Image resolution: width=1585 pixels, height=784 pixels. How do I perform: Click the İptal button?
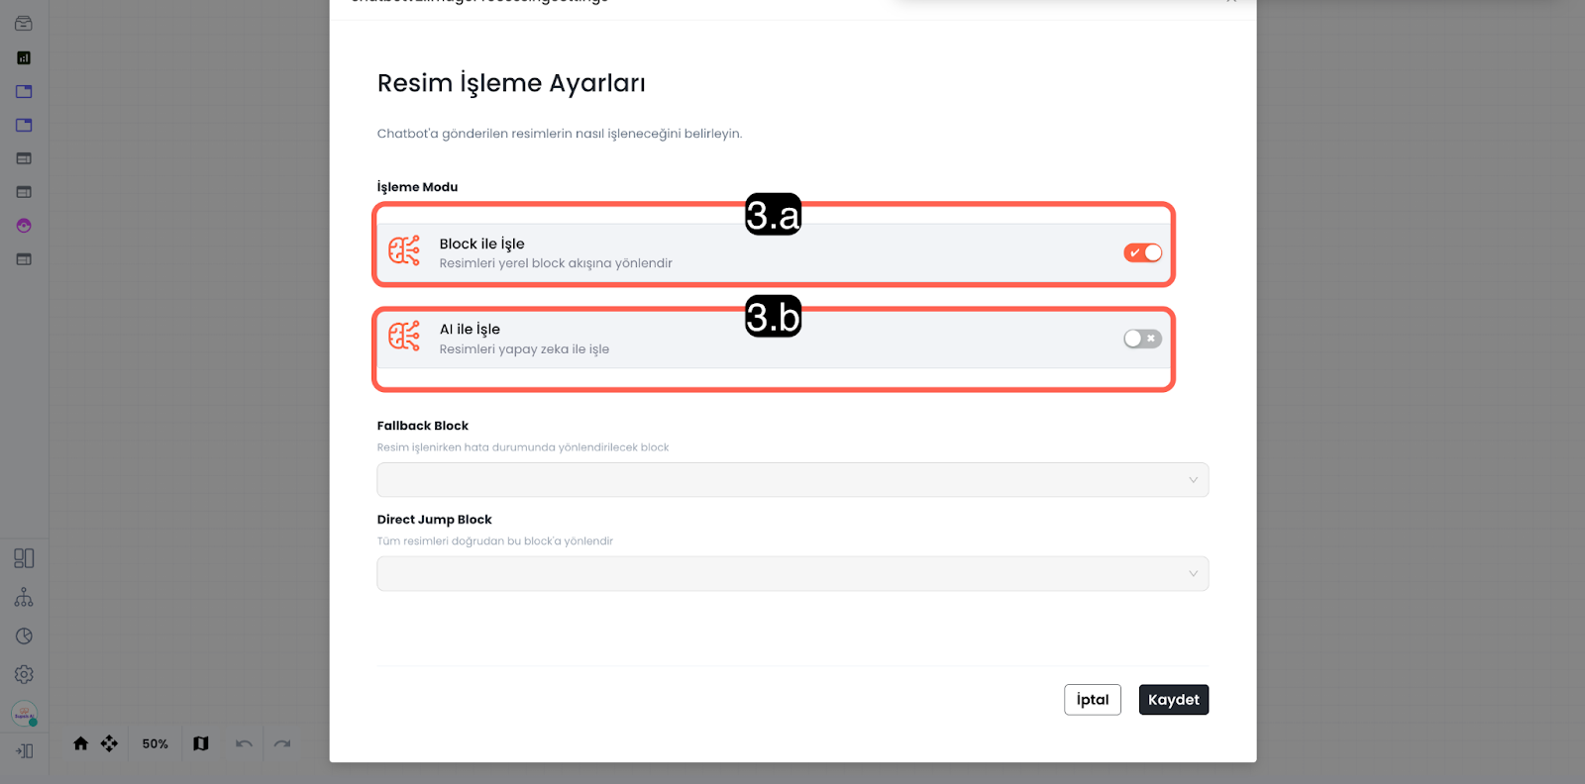tap(1092, 700)
